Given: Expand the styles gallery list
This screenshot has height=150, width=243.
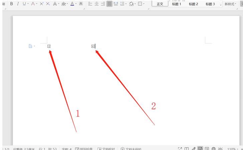Looking at the screenshot, I should 221,5.
